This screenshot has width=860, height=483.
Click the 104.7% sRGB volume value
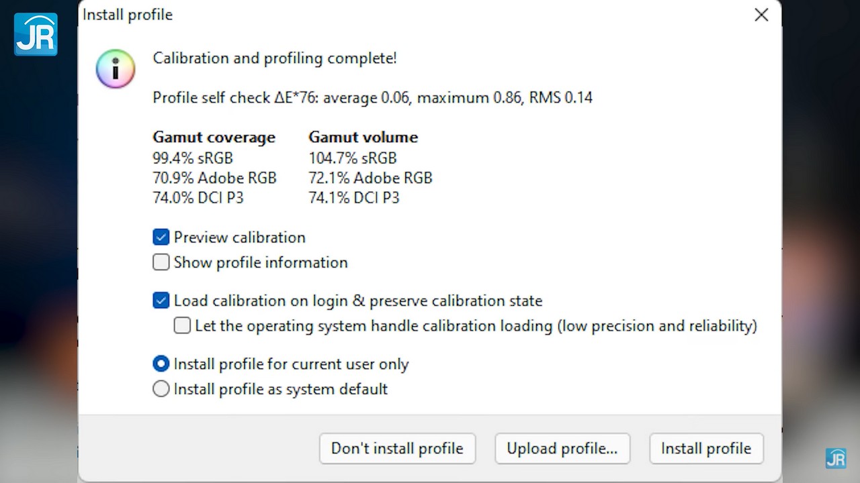[352, 158]
